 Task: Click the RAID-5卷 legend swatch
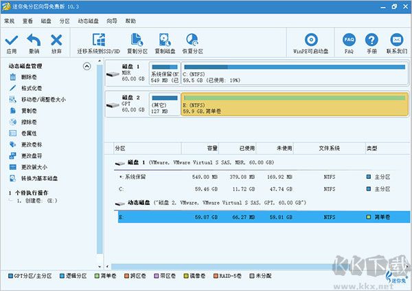pyautogui.click(x=216, y=276)
